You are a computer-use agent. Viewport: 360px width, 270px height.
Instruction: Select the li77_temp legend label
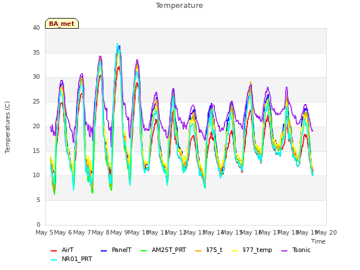258,250
